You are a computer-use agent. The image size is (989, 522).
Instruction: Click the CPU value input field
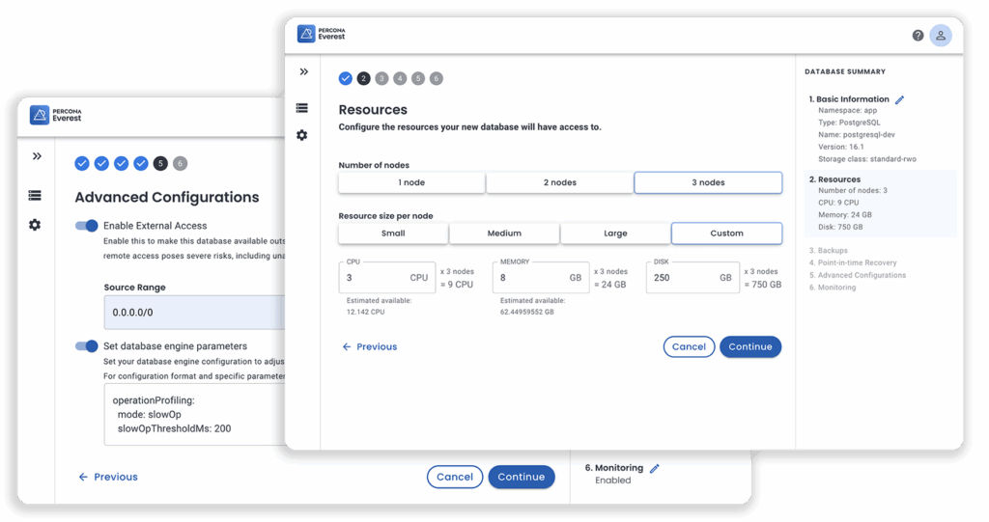click(372, 278)
